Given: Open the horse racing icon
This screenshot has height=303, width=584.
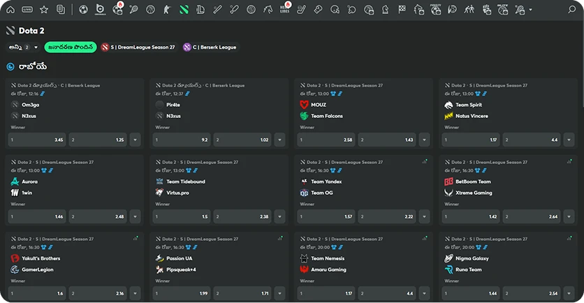Looking at the screenshot, I should 268,10.
